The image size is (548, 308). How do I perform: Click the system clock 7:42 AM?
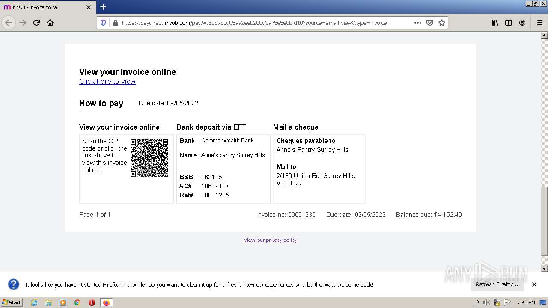pos(526,302)
